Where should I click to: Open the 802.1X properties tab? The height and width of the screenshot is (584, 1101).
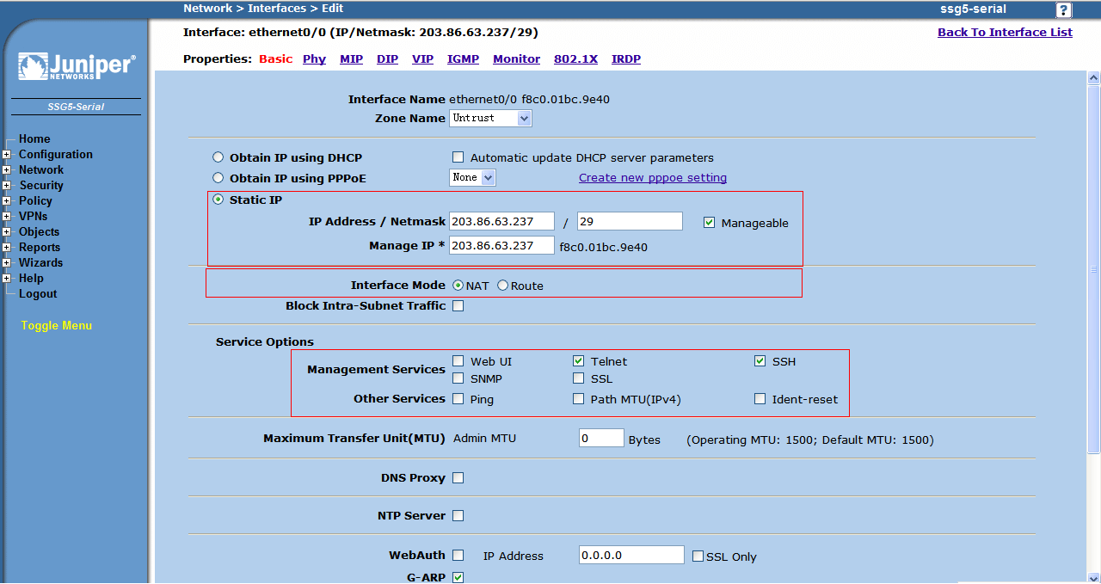point(575,59)
